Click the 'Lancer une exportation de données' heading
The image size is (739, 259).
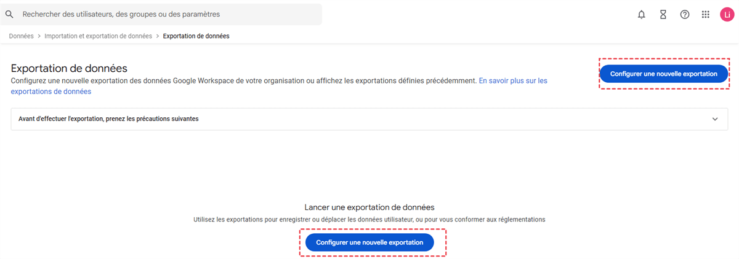pos(369,207)
